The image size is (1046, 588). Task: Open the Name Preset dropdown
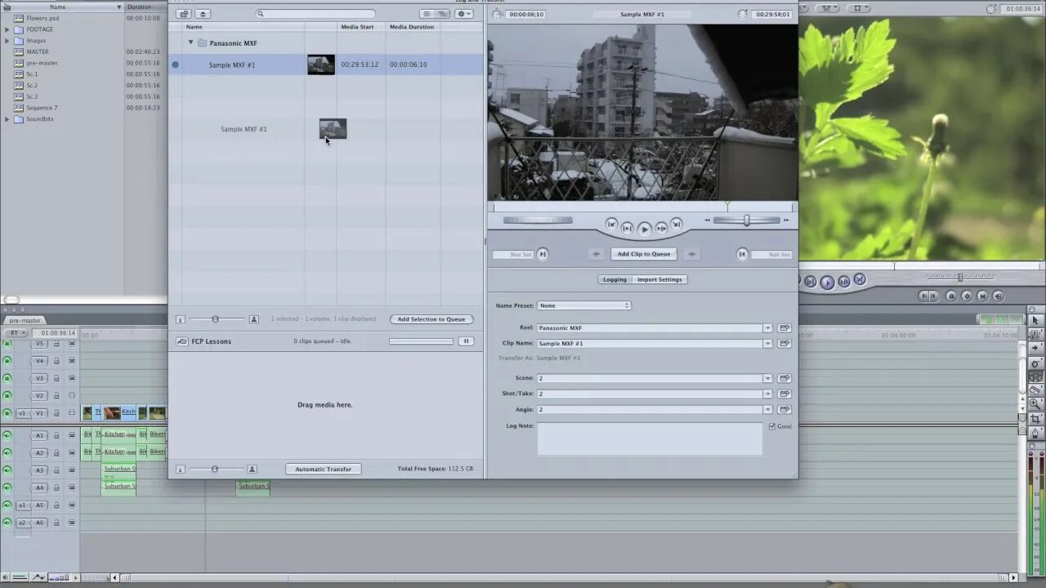coord(583,305)
